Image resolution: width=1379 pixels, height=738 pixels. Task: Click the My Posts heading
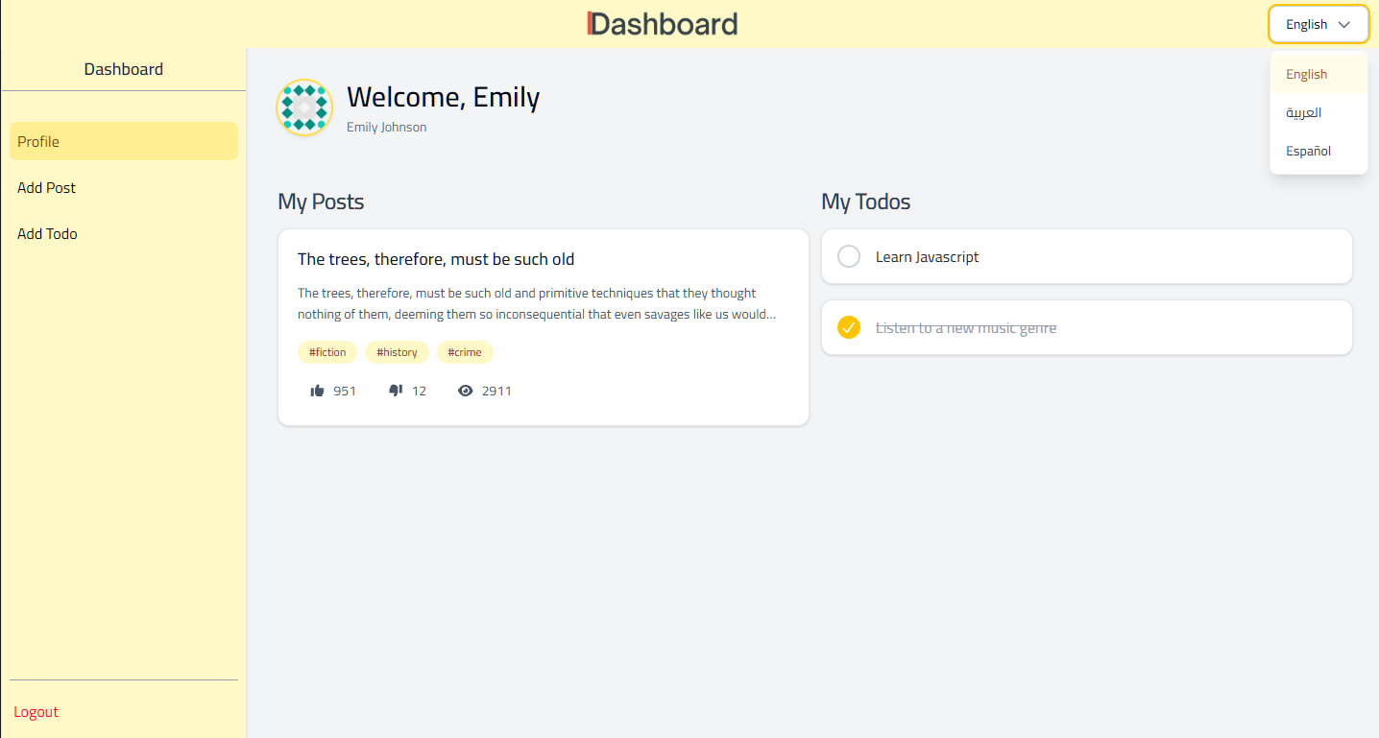(321, 202)
